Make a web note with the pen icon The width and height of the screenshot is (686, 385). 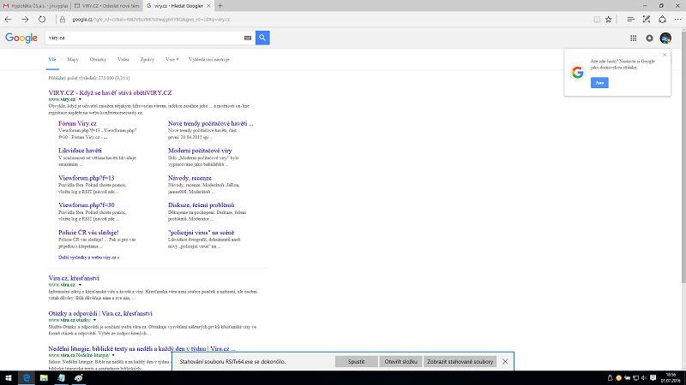647,19
